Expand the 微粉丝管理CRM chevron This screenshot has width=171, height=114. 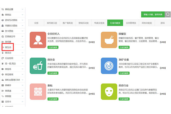23,80
